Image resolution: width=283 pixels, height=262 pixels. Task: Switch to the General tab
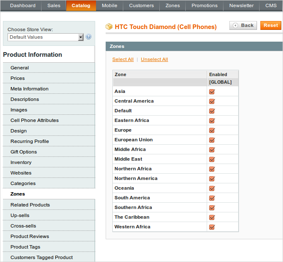49,68
